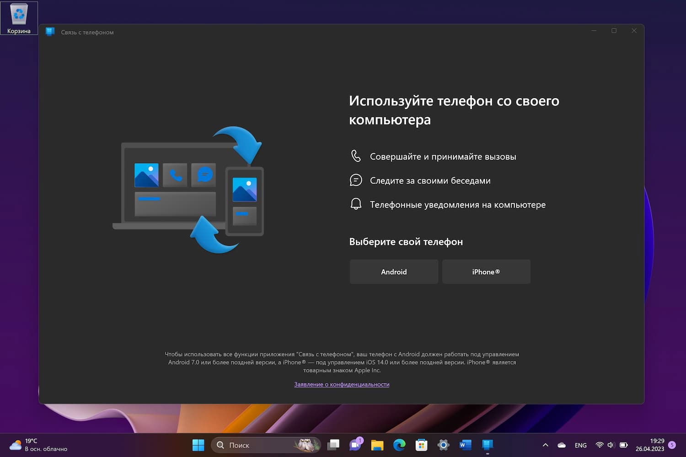This screenshot has height=457, width=686.
Task: Click the Связь с телефоном window title text
Action: pyautogui.click(x=87, y=32)
